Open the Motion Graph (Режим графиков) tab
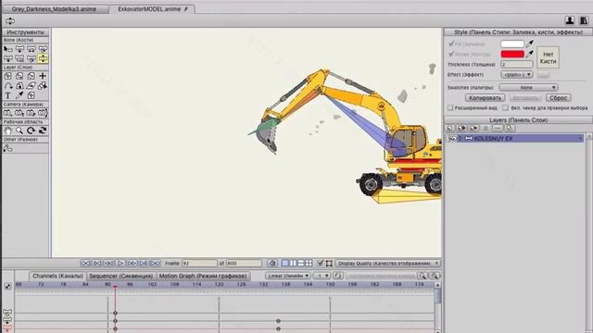The height and width of the screenshot is (333, 593). pos(203,276)
